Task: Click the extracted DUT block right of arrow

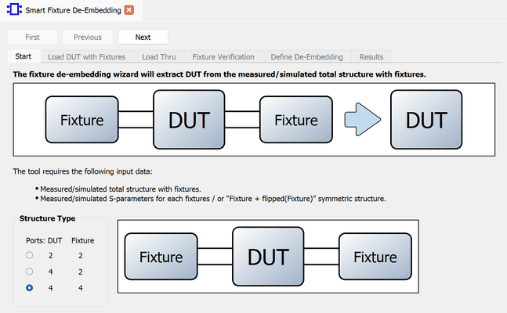Action: tap(426, 121)
